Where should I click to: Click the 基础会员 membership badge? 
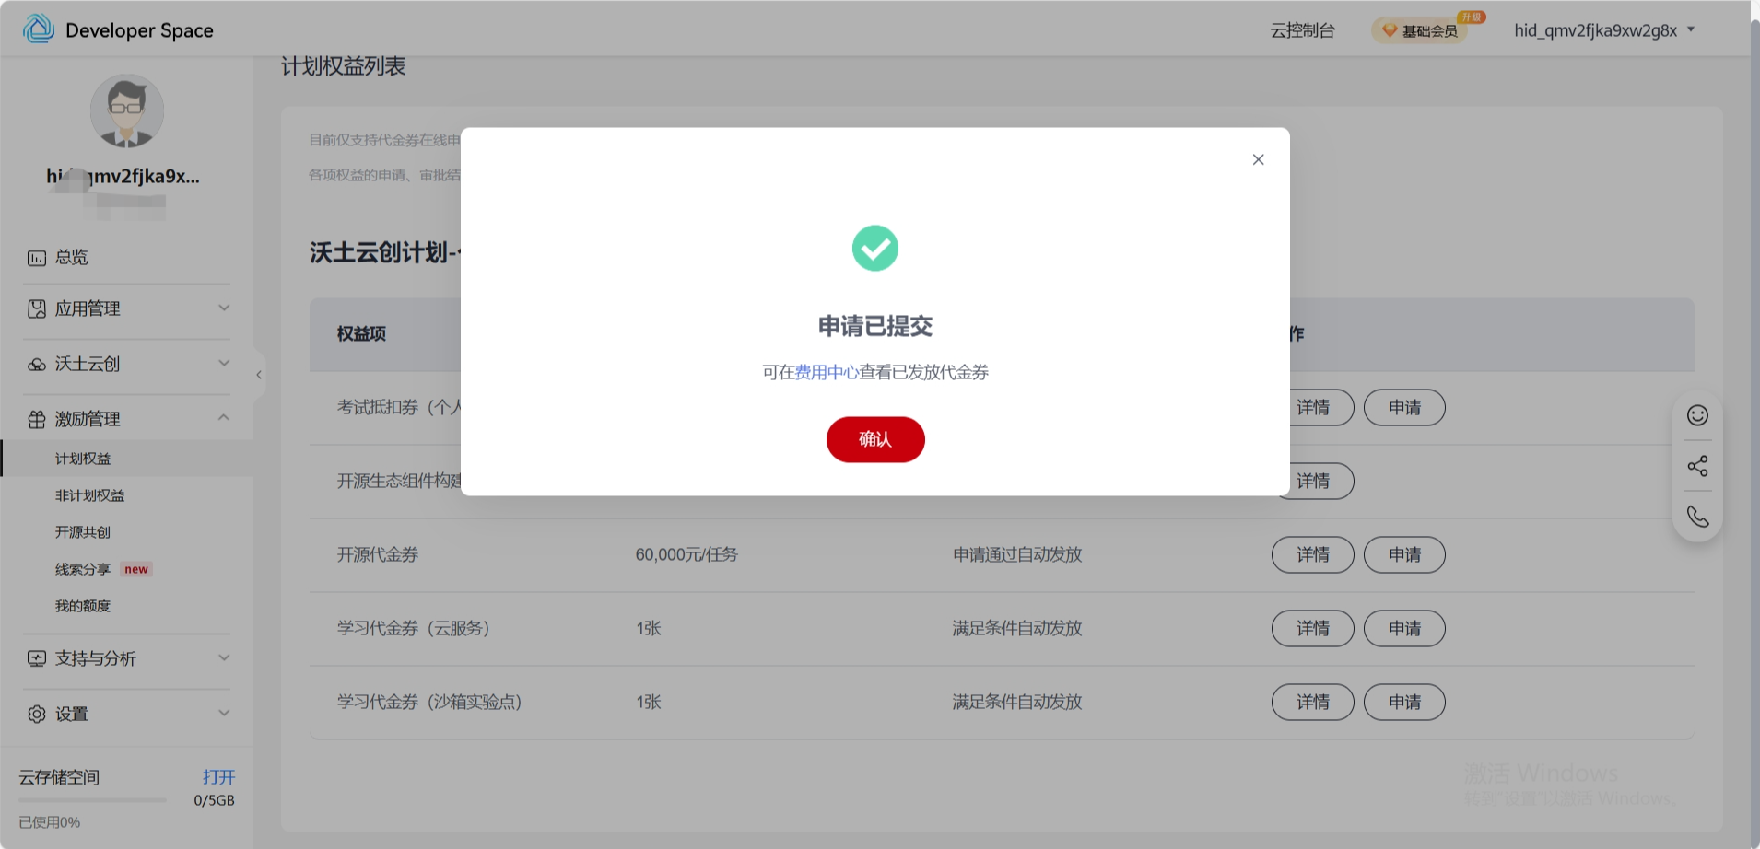(x=1420, y=30)
